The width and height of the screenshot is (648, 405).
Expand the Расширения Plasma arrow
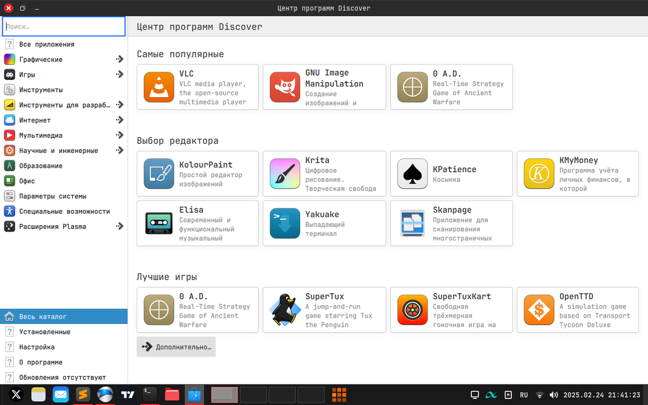point(120,226)
